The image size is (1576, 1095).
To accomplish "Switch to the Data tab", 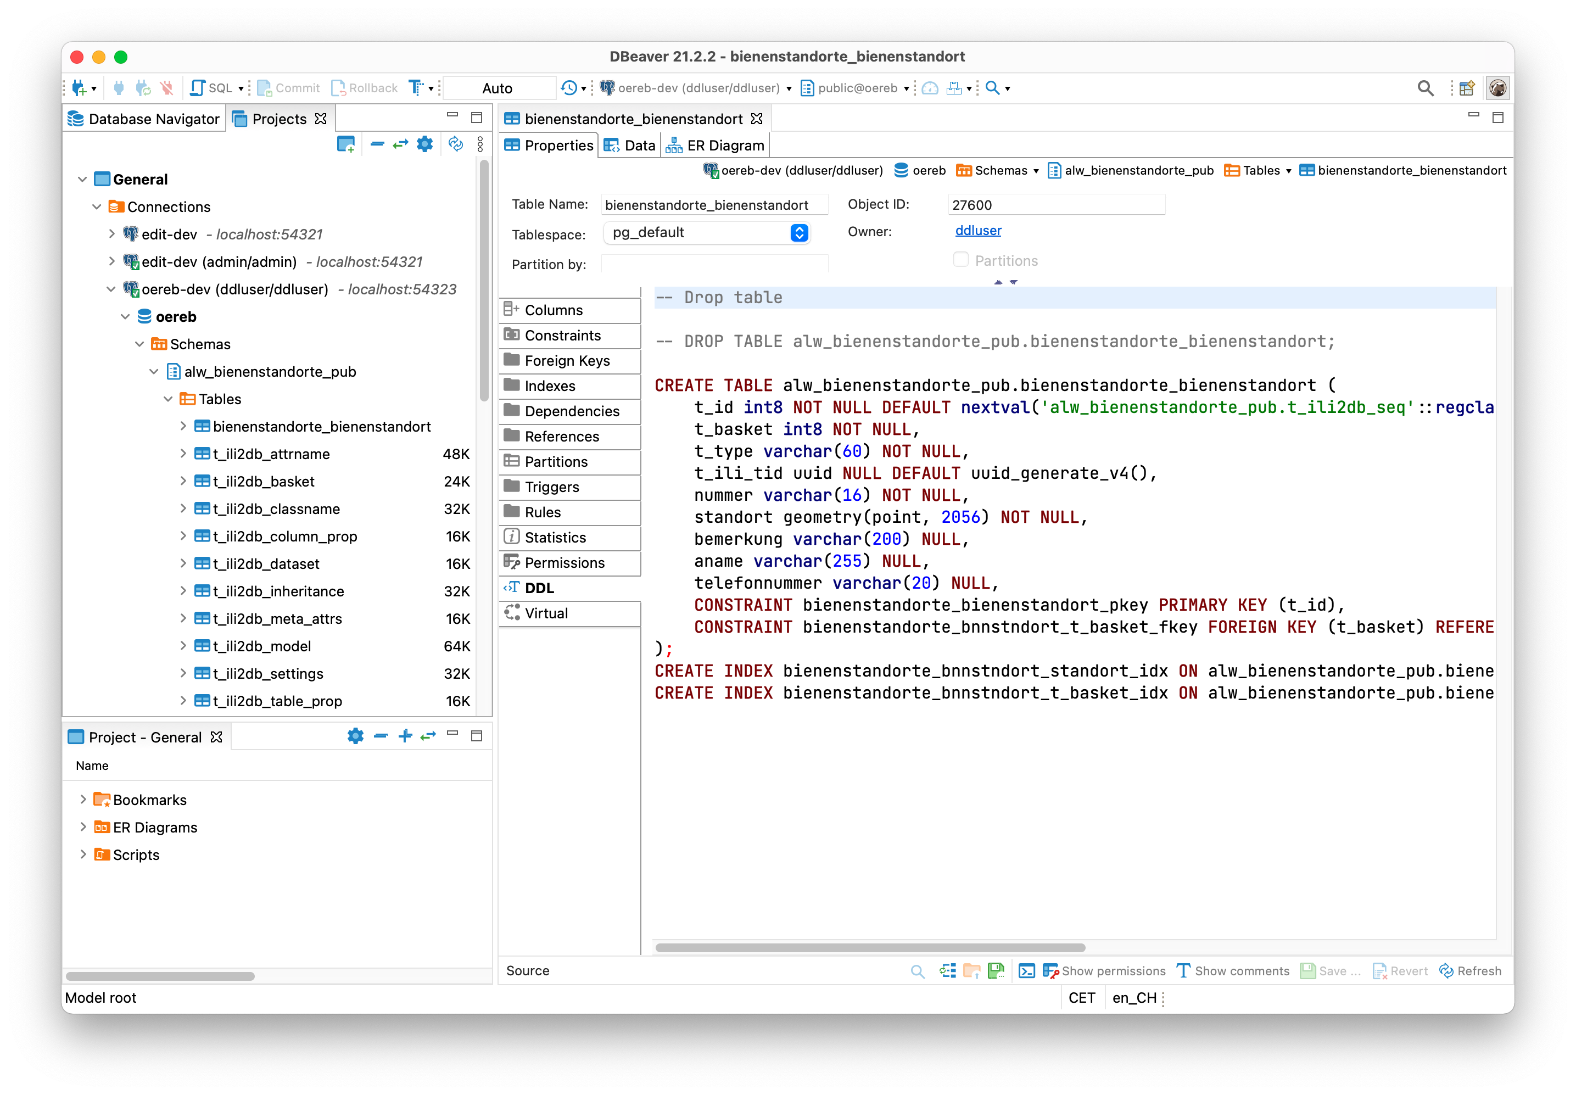I will coord(630,146).
